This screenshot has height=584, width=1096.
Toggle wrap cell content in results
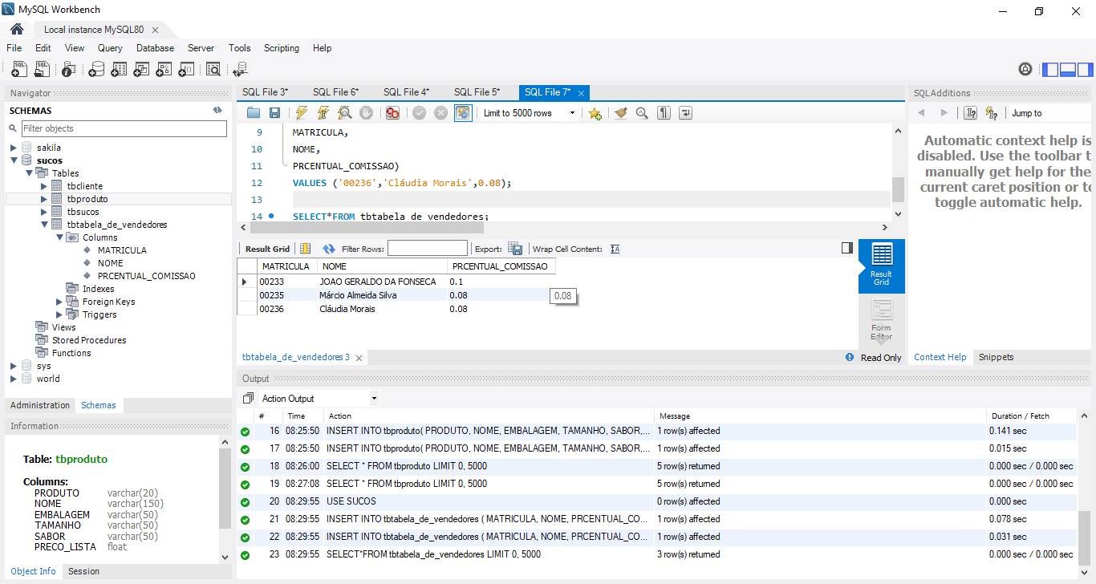[x=615, y=249]
